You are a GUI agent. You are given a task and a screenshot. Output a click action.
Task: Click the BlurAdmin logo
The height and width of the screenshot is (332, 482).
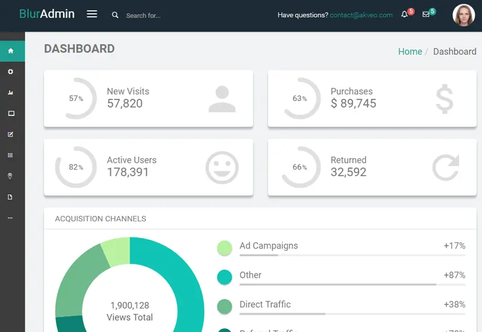pos(47,14)
